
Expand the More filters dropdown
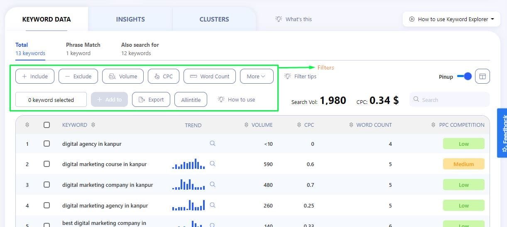(x=256, y=76)
